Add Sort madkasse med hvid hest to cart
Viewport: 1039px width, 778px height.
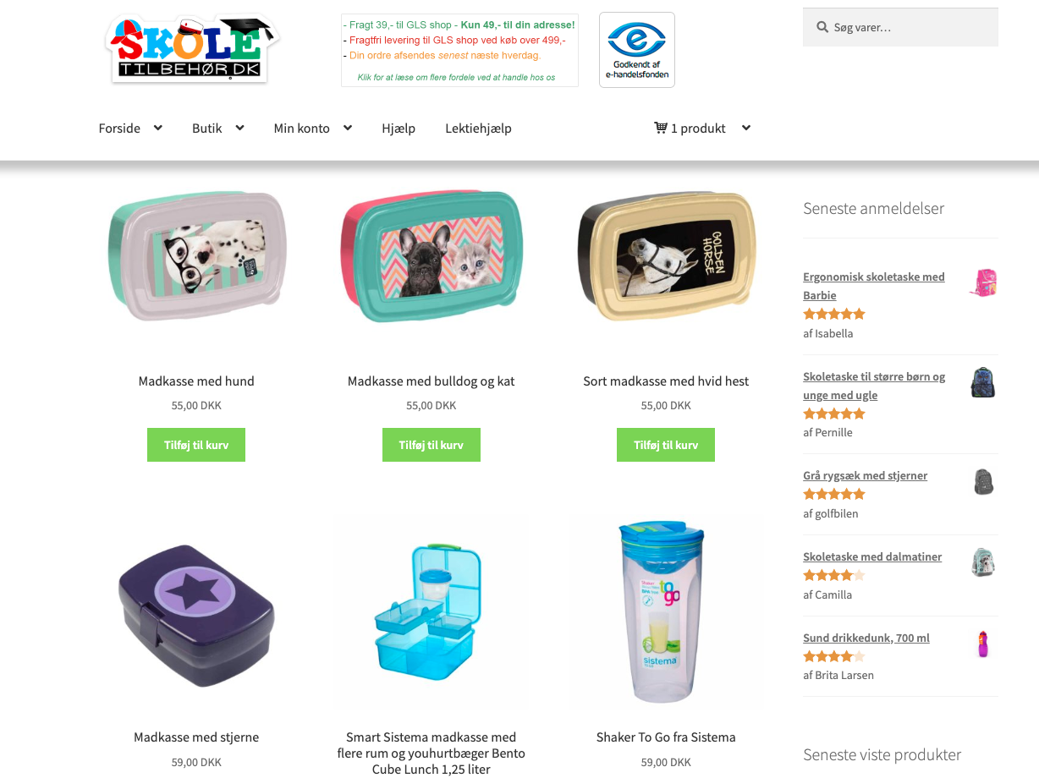(666, 445)
